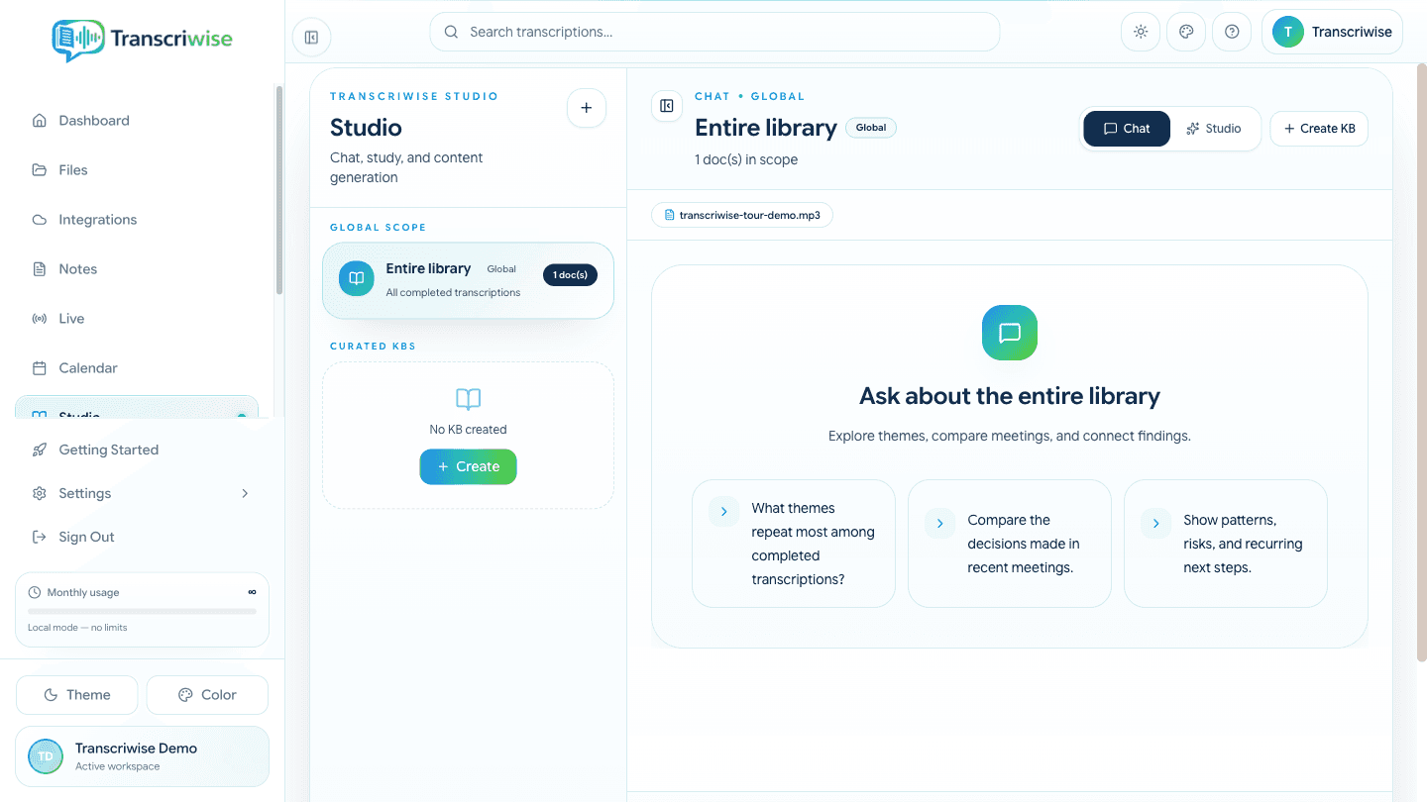Click the chat bubble icon above heading
1427x802 pixels.
click(1010, 333)
